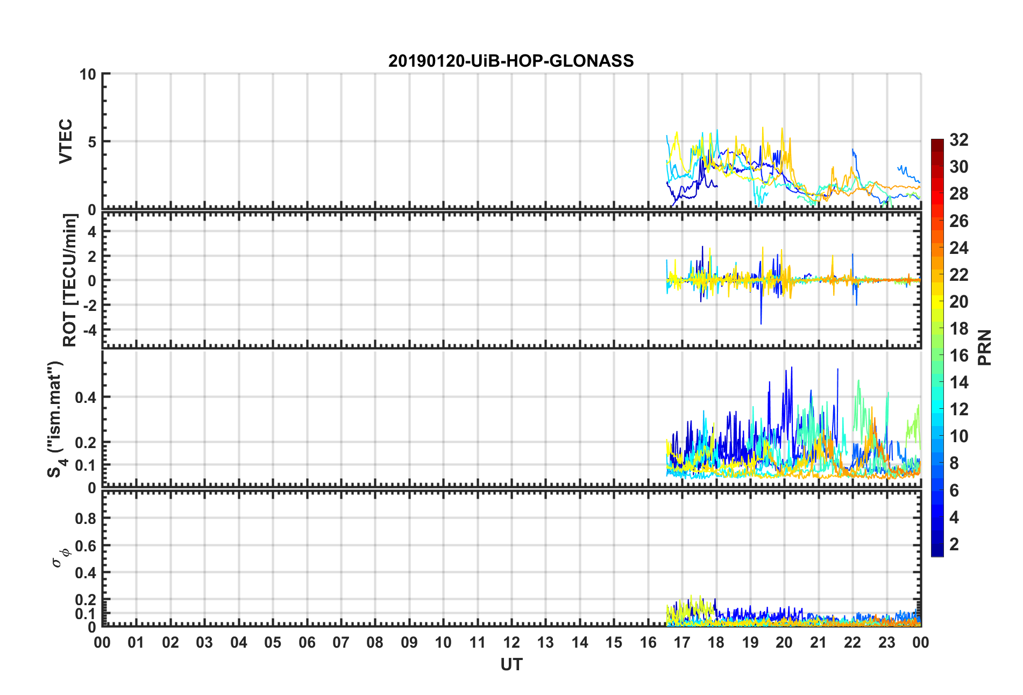Click the plot title 20190120-UiB-HOP-GLONASS
Viewport: 1023px width, 695px height.
click(511, 61)
